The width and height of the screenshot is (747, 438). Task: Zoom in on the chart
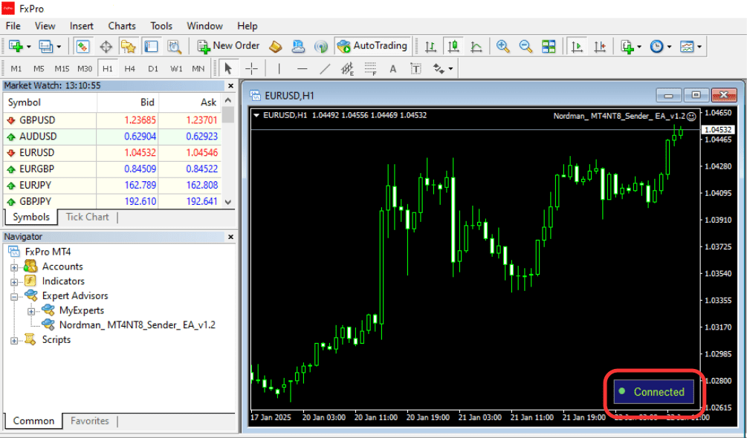(x=502, y=46)
